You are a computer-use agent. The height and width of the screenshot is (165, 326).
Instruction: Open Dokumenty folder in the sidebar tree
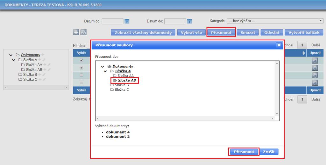tap(31, 55)
